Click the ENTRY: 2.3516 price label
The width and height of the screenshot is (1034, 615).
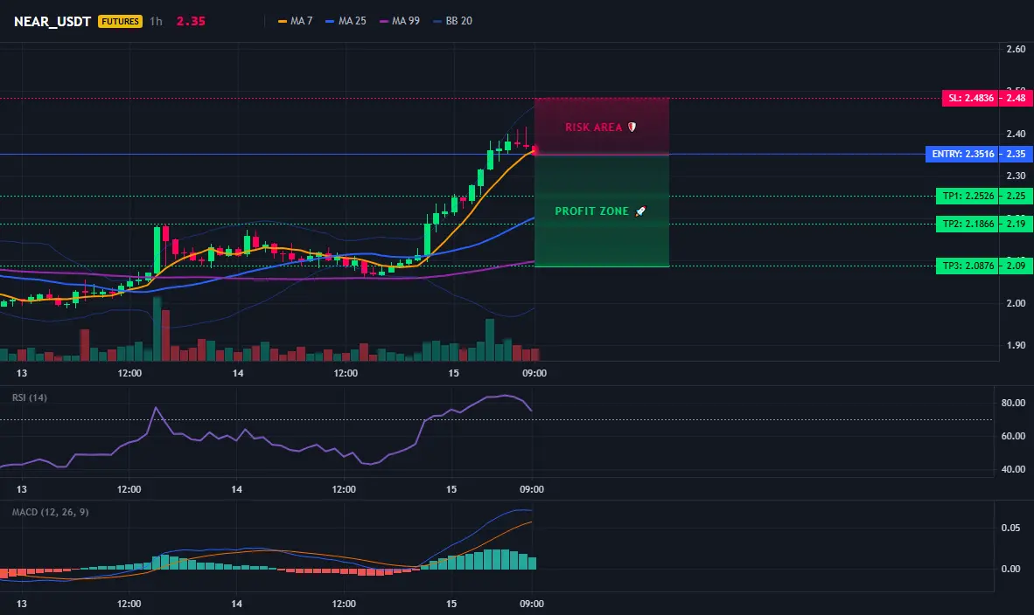click(x=962, y=154)
